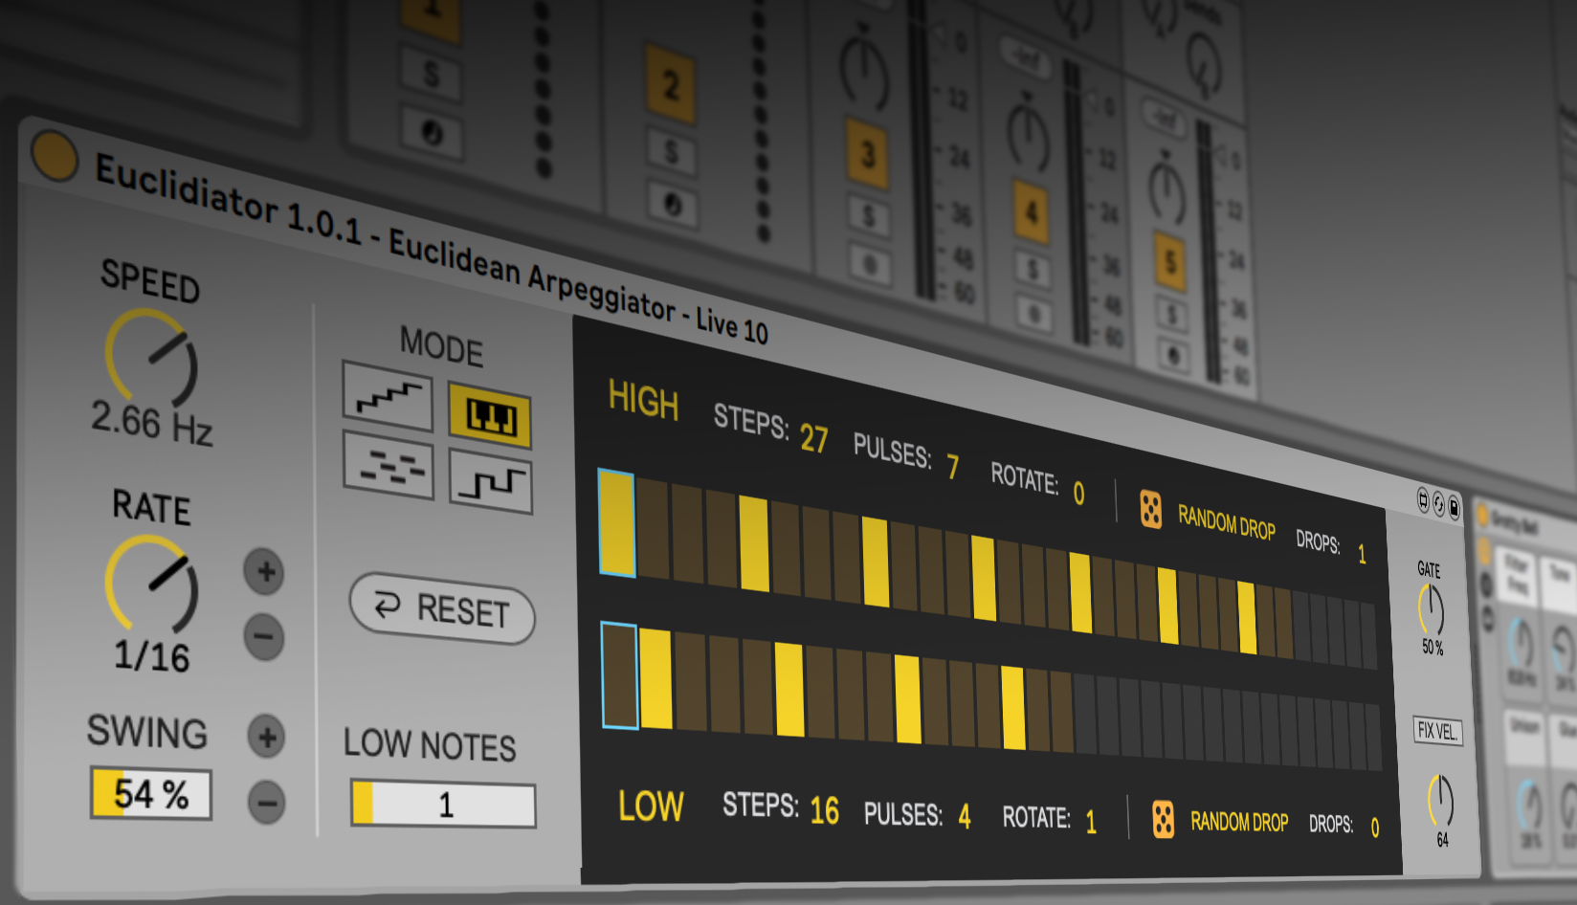Increase swing with the plus button
1577x905 pixels.
tap(267, 737)
